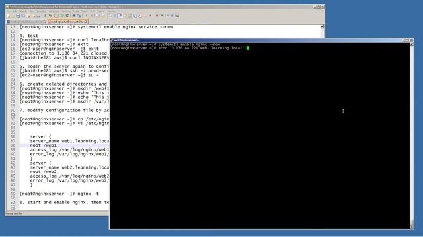423x237 pixels.
Task: Click 'Connection to 3.136.84.221 closed.' line
Action: (64, 53)
